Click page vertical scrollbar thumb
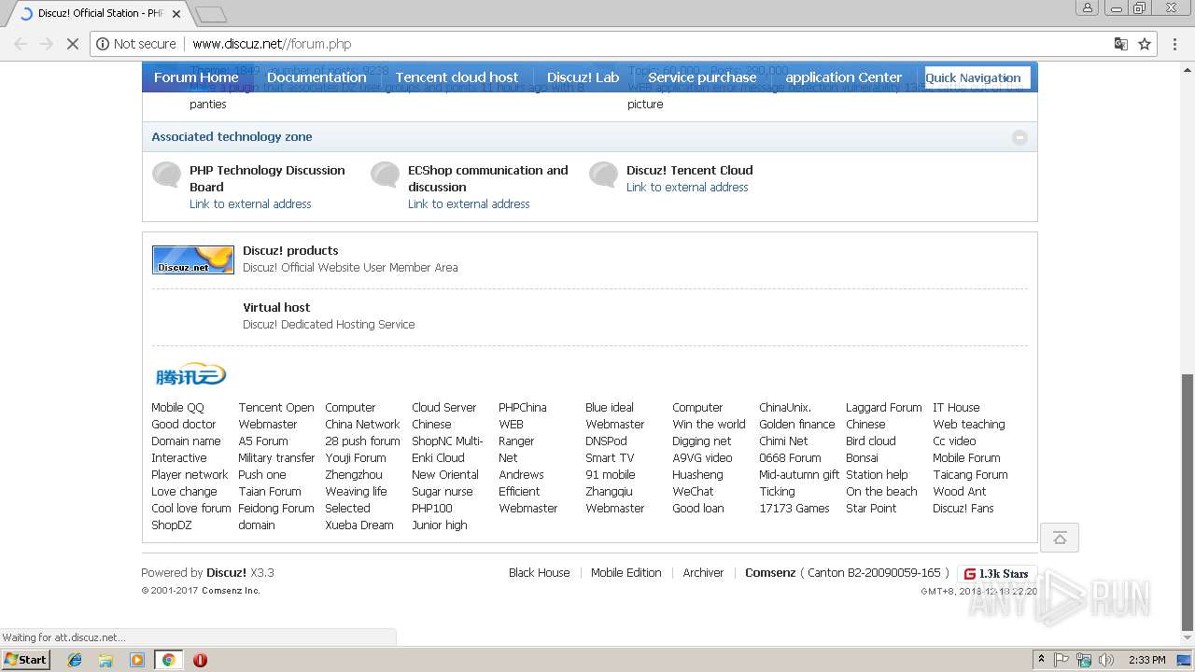 pos(1188,502)
